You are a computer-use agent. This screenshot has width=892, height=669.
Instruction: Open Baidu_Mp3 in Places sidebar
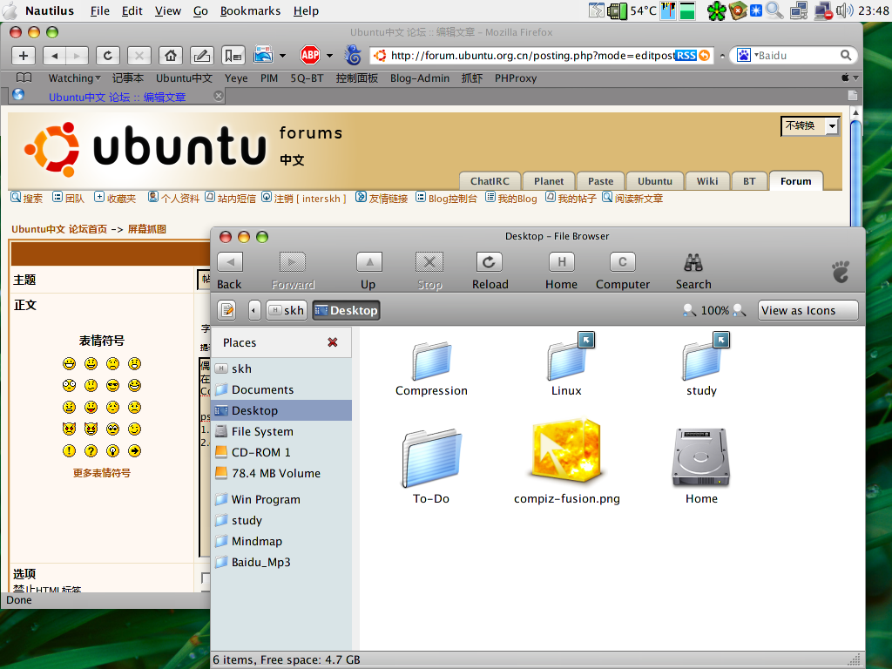point(282,562)
